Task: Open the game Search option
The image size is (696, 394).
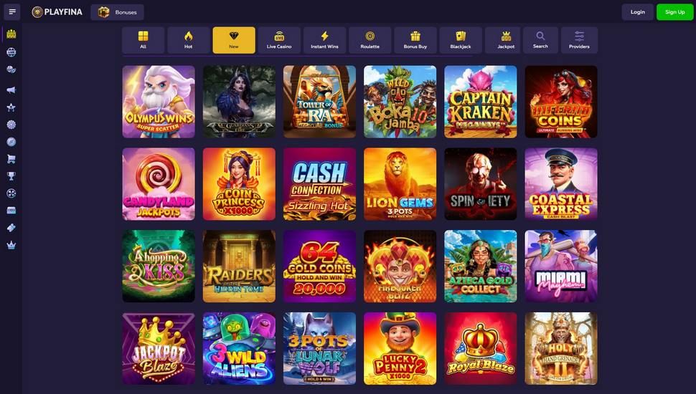Action: [x=540, y=40]
